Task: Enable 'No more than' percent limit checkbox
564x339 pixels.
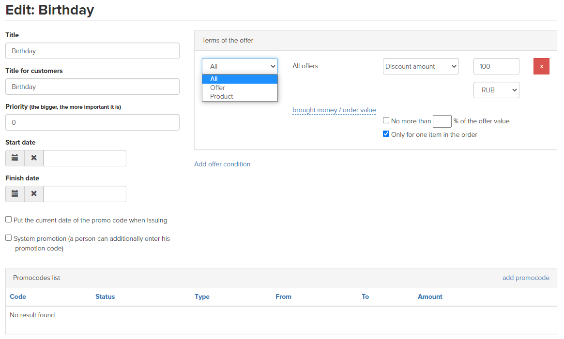Action: tap(386, 120)
